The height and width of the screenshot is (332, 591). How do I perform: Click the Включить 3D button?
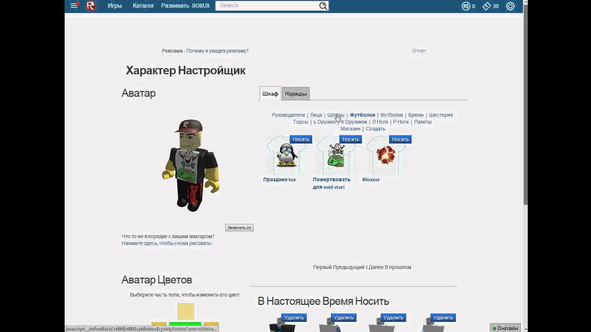(x=239, y=228)
